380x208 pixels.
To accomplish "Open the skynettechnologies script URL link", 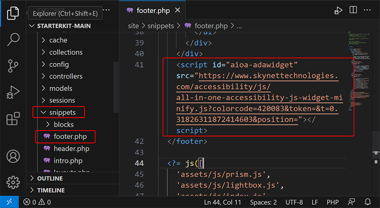I will (x=259, y=98).
